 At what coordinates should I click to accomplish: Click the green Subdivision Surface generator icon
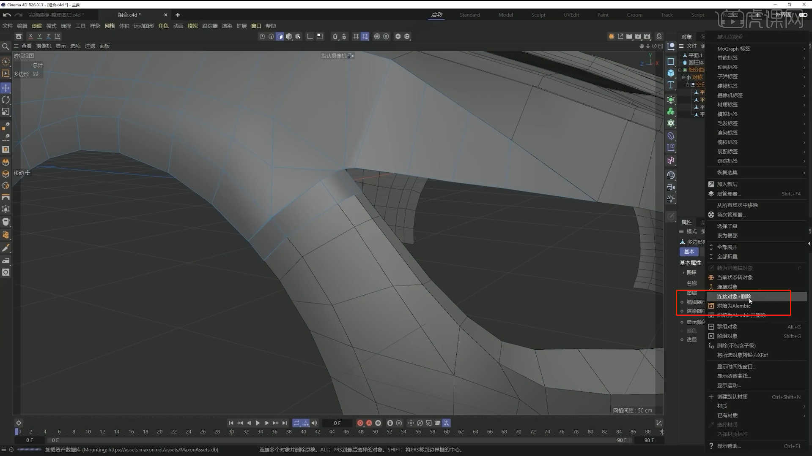(x=671, y=100)
